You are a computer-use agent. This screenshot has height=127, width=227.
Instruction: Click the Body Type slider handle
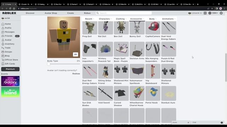click(x=49, y=64)
